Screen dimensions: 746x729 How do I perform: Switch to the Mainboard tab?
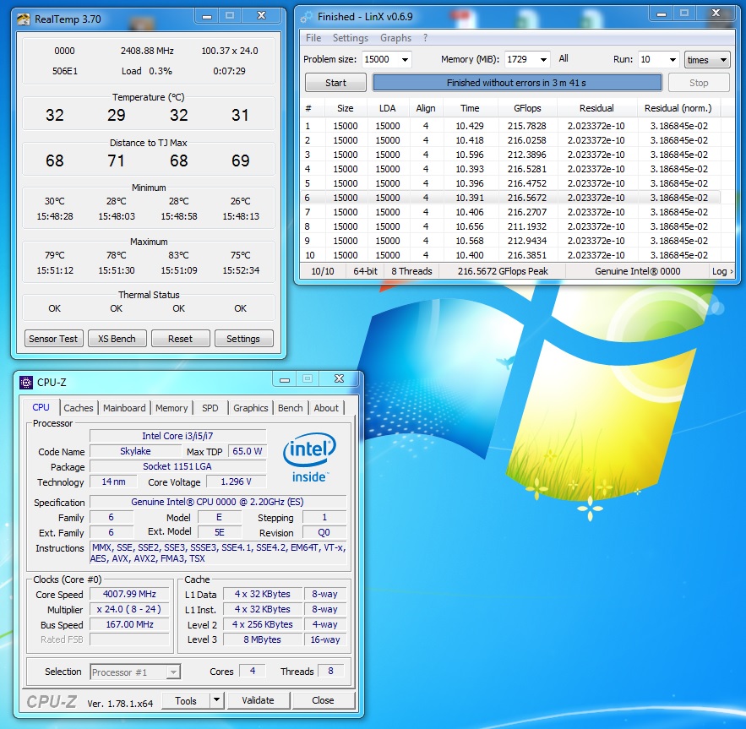click(x=124, y=408)
